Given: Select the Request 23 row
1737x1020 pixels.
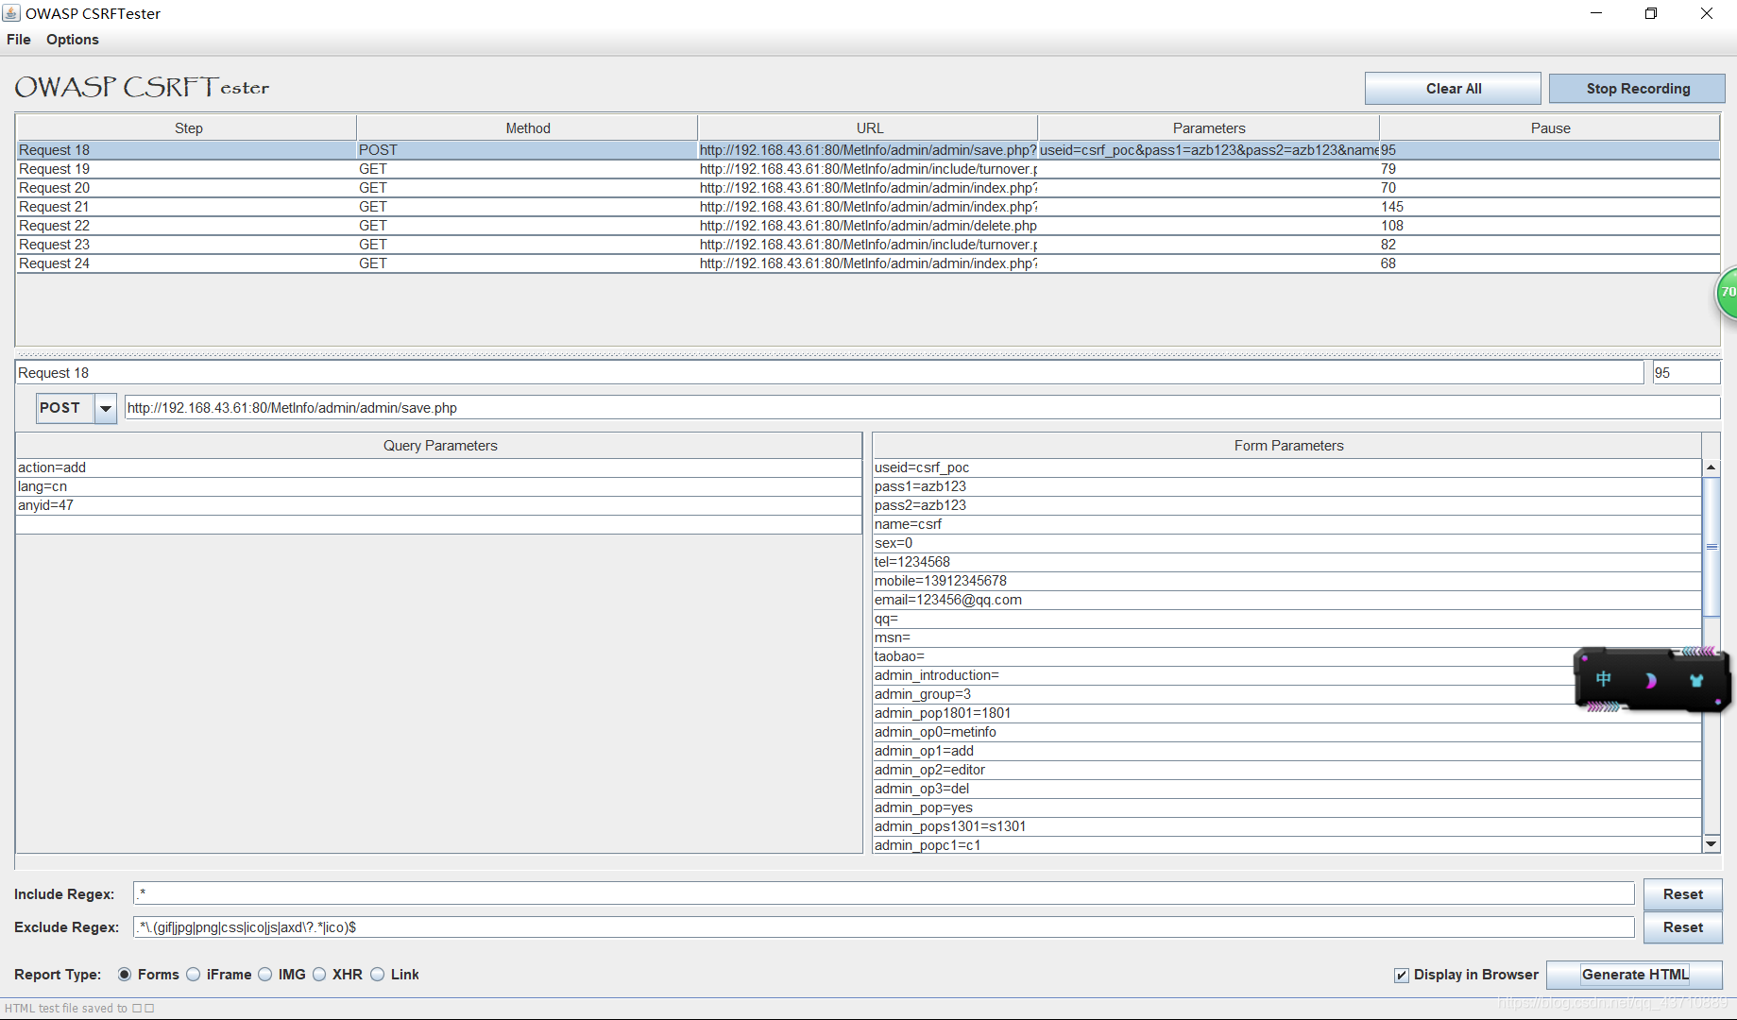Looking at the screenshot, I should tap(867, 245).
